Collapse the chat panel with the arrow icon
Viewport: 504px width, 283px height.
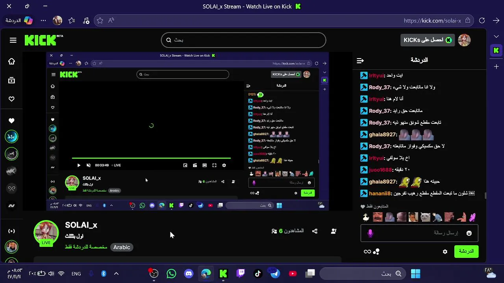[360, 61]
